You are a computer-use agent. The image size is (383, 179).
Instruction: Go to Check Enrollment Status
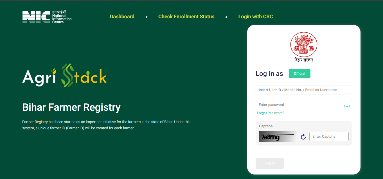[x=186, y=17]
